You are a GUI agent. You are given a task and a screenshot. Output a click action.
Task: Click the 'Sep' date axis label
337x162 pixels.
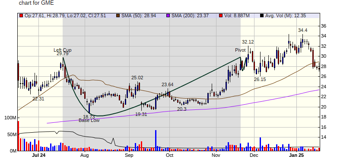point(129,155)
